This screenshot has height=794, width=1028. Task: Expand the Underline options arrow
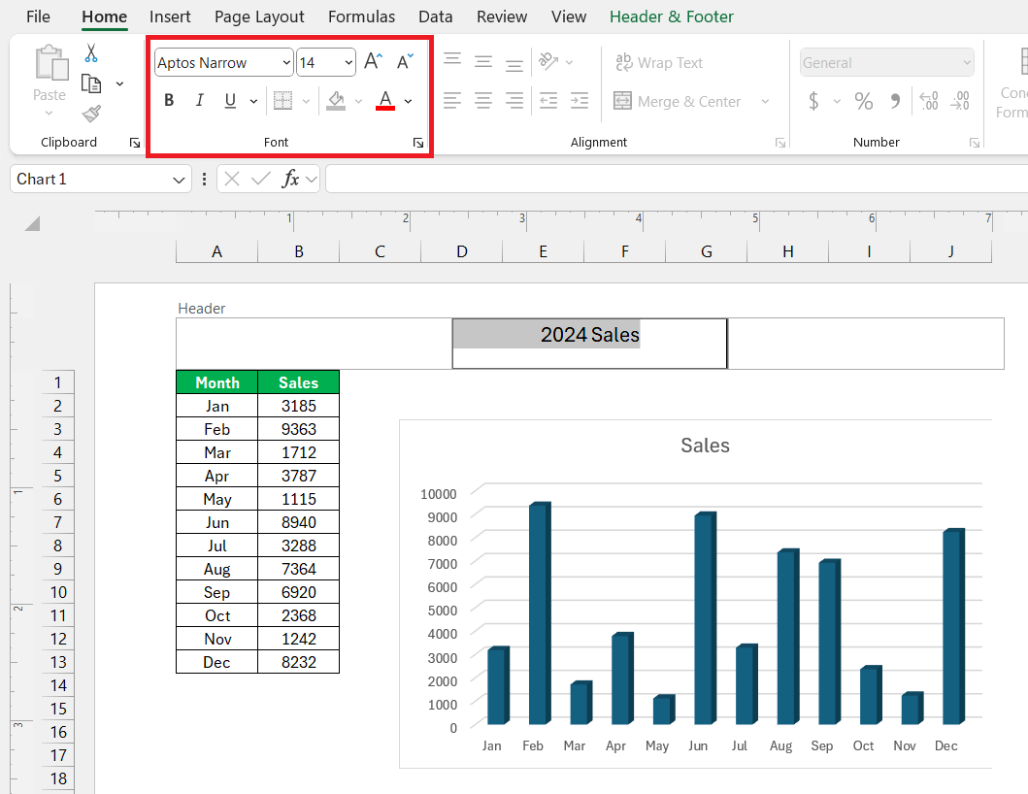pos(253,101)
